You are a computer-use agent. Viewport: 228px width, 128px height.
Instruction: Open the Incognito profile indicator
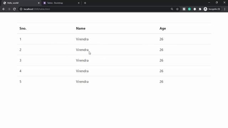pyautogui.click(x=212, y=9)
